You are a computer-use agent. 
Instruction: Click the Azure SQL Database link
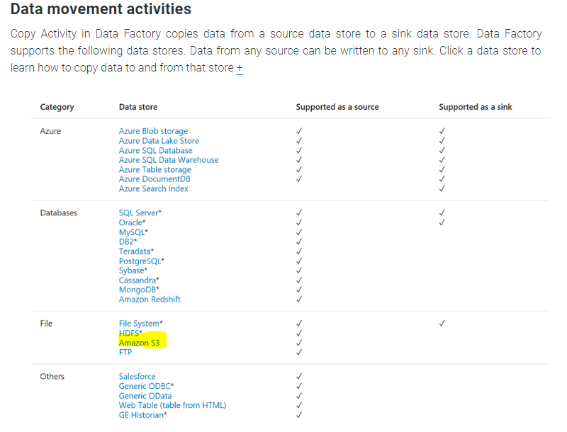tap(155, 150)
